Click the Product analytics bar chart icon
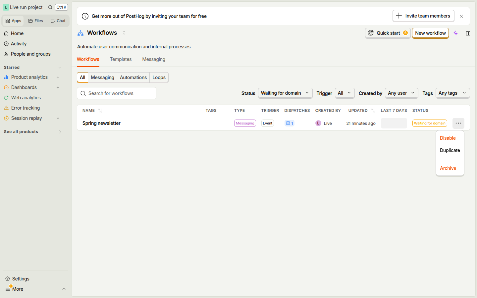 [x=6, y=77]
